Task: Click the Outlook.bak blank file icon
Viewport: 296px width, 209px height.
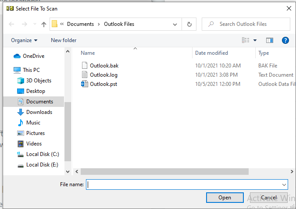Action: pyautogui.click(x=85, y=65)
